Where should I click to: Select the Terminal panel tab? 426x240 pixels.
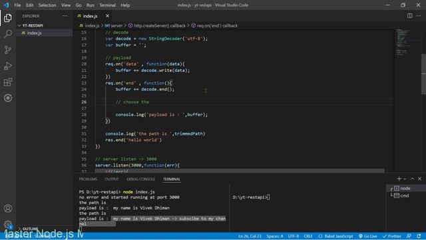(172, 179)
